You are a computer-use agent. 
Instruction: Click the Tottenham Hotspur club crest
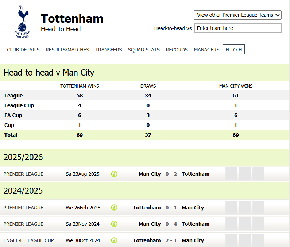pyautogui.click(x=22, y=22)
